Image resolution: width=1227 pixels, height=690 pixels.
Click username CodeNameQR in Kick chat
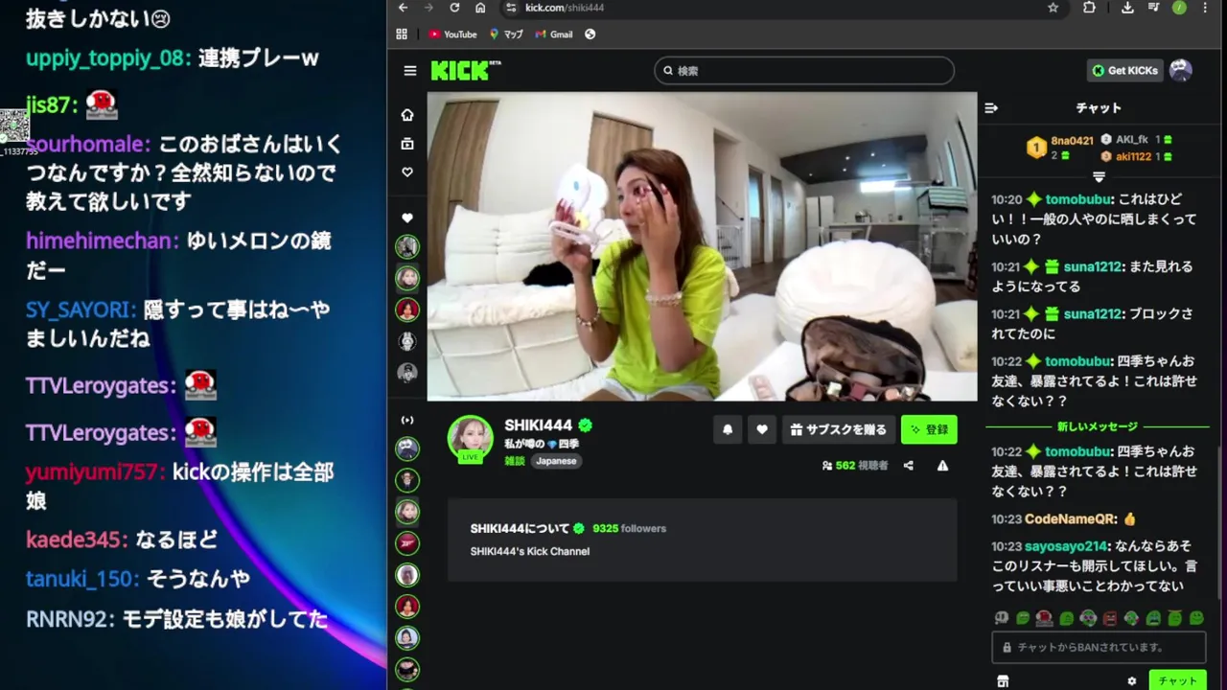coord(1071,518)
